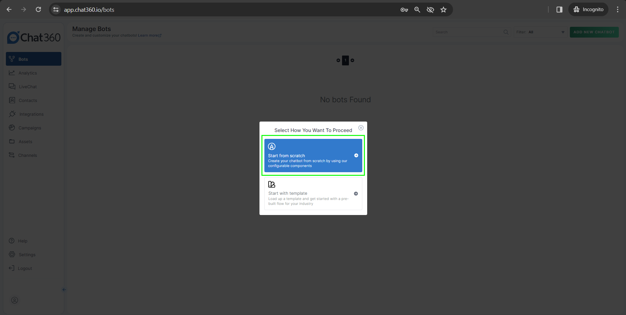Viewport: 626px width, 315px height.
Task: Click the tracking protection eye icon
Action: [430, 10]
